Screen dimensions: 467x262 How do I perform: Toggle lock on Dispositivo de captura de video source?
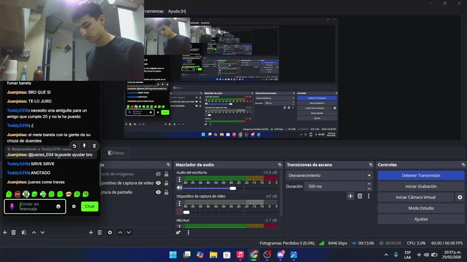click(166, 183)
